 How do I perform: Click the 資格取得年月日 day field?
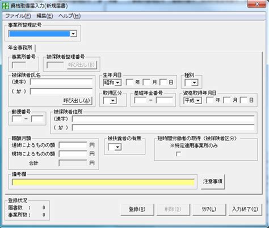tap(243, 100)
